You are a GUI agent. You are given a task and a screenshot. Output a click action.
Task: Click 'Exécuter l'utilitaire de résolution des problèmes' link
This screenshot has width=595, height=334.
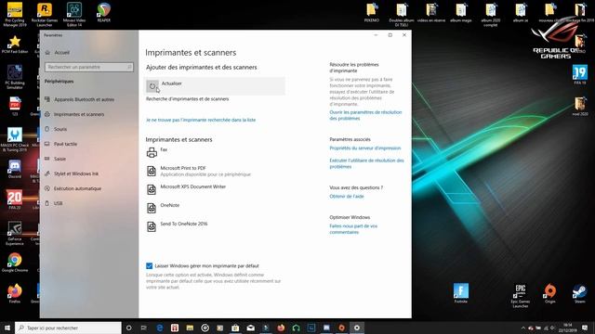pyautogui.click(x=366, y=163)
